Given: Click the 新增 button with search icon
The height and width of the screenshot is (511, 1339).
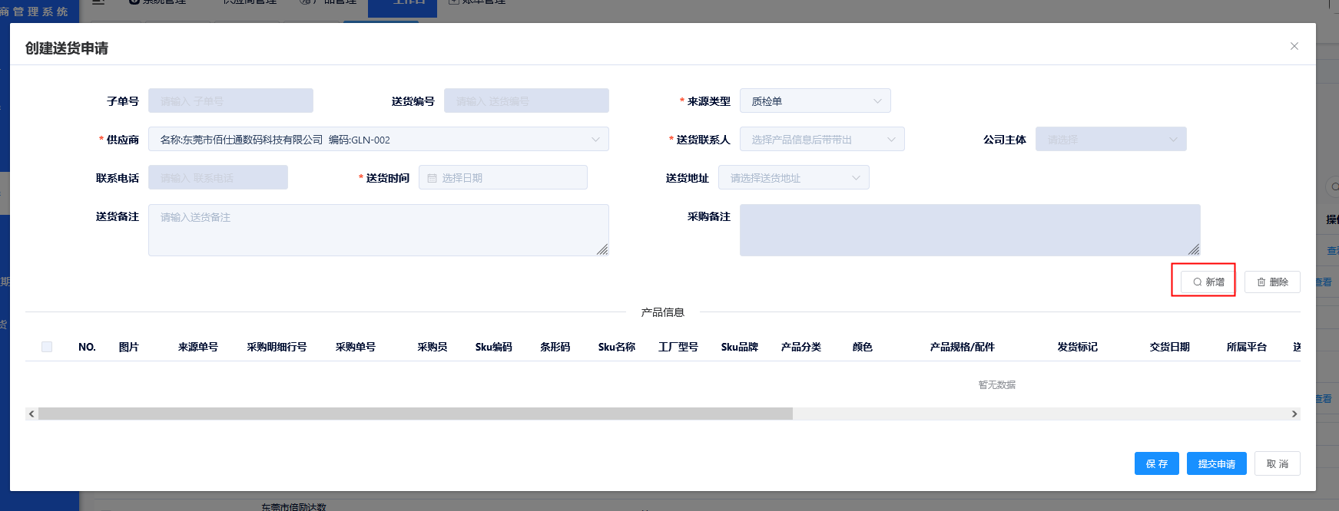Looking at the screenshot, I should (x=1208, y=282).
